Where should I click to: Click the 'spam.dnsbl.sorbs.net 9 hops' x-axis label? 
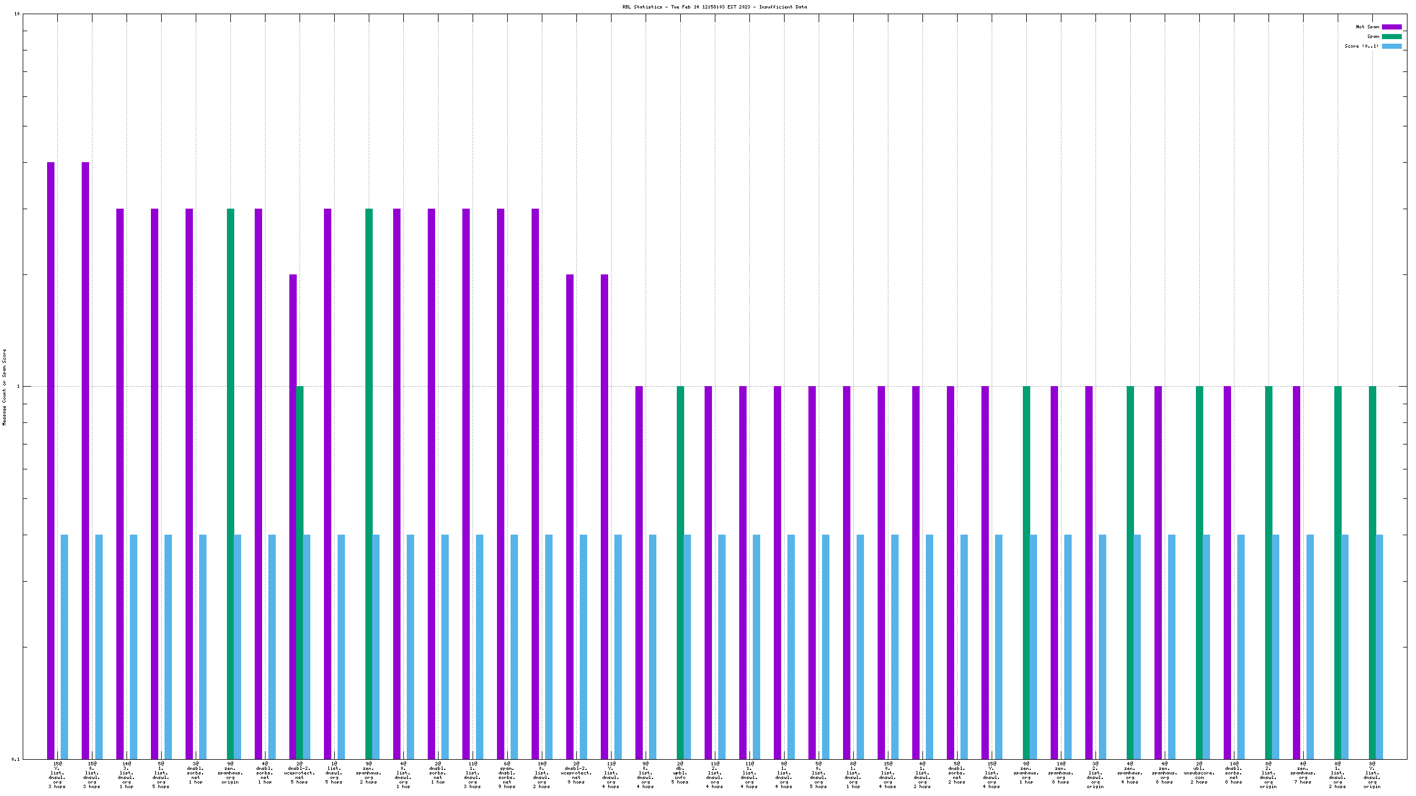pyautogui.click(x=507, y=774)
